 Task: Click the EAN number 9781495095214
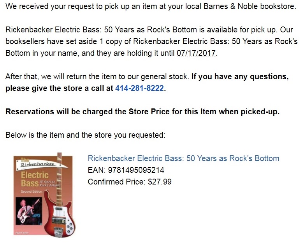point(136,170)
